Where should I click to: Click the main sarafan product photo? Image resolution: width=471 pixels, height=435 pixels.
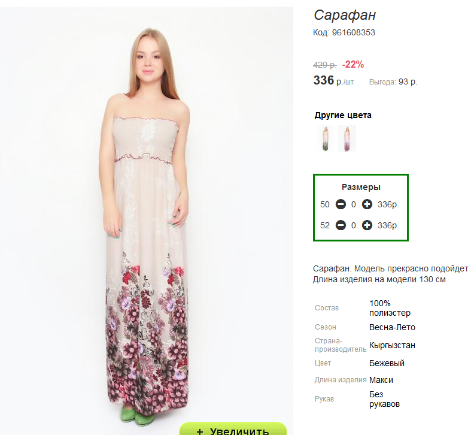point(147,220)
